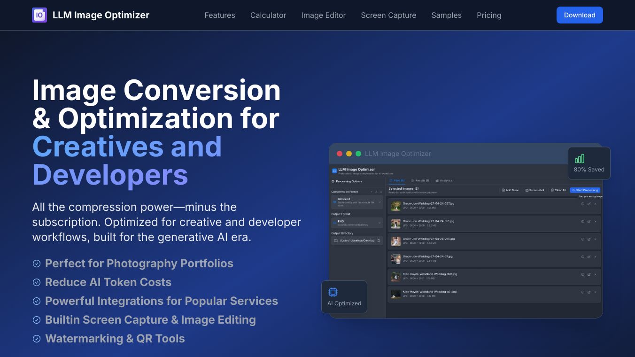Show info for Grace-Jon-Wedding-27-04-24-351.jpg

coord(583,221)
